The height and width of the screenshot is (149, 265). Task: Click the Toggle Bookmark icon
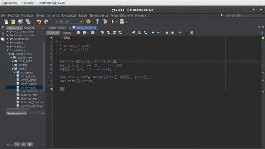[x=145, y=33]
